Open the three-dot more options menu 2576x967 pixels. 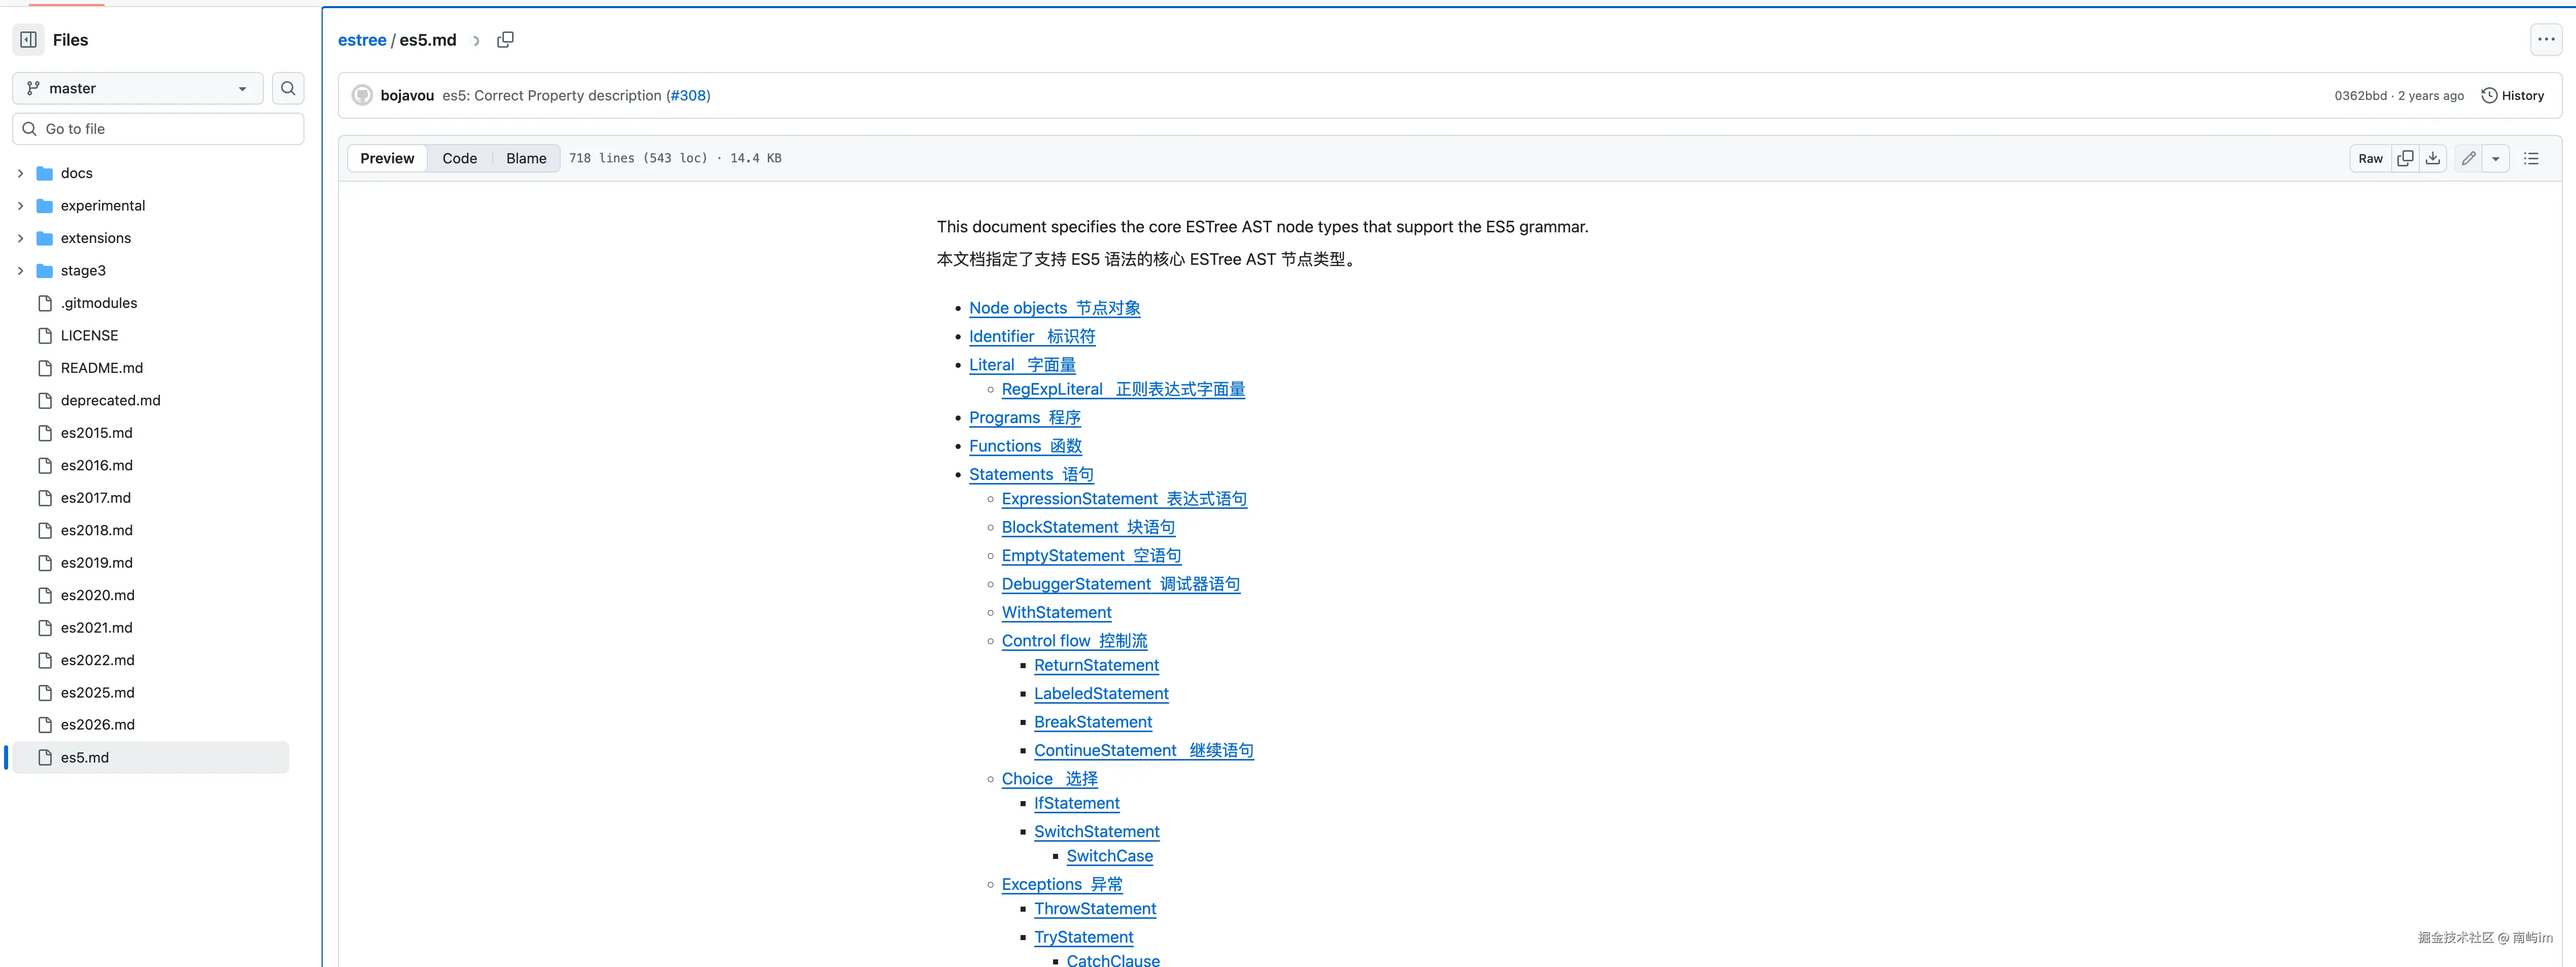tap(2546, 40)
